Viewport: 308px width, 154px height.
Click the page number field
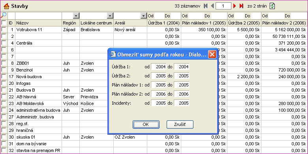223,6
